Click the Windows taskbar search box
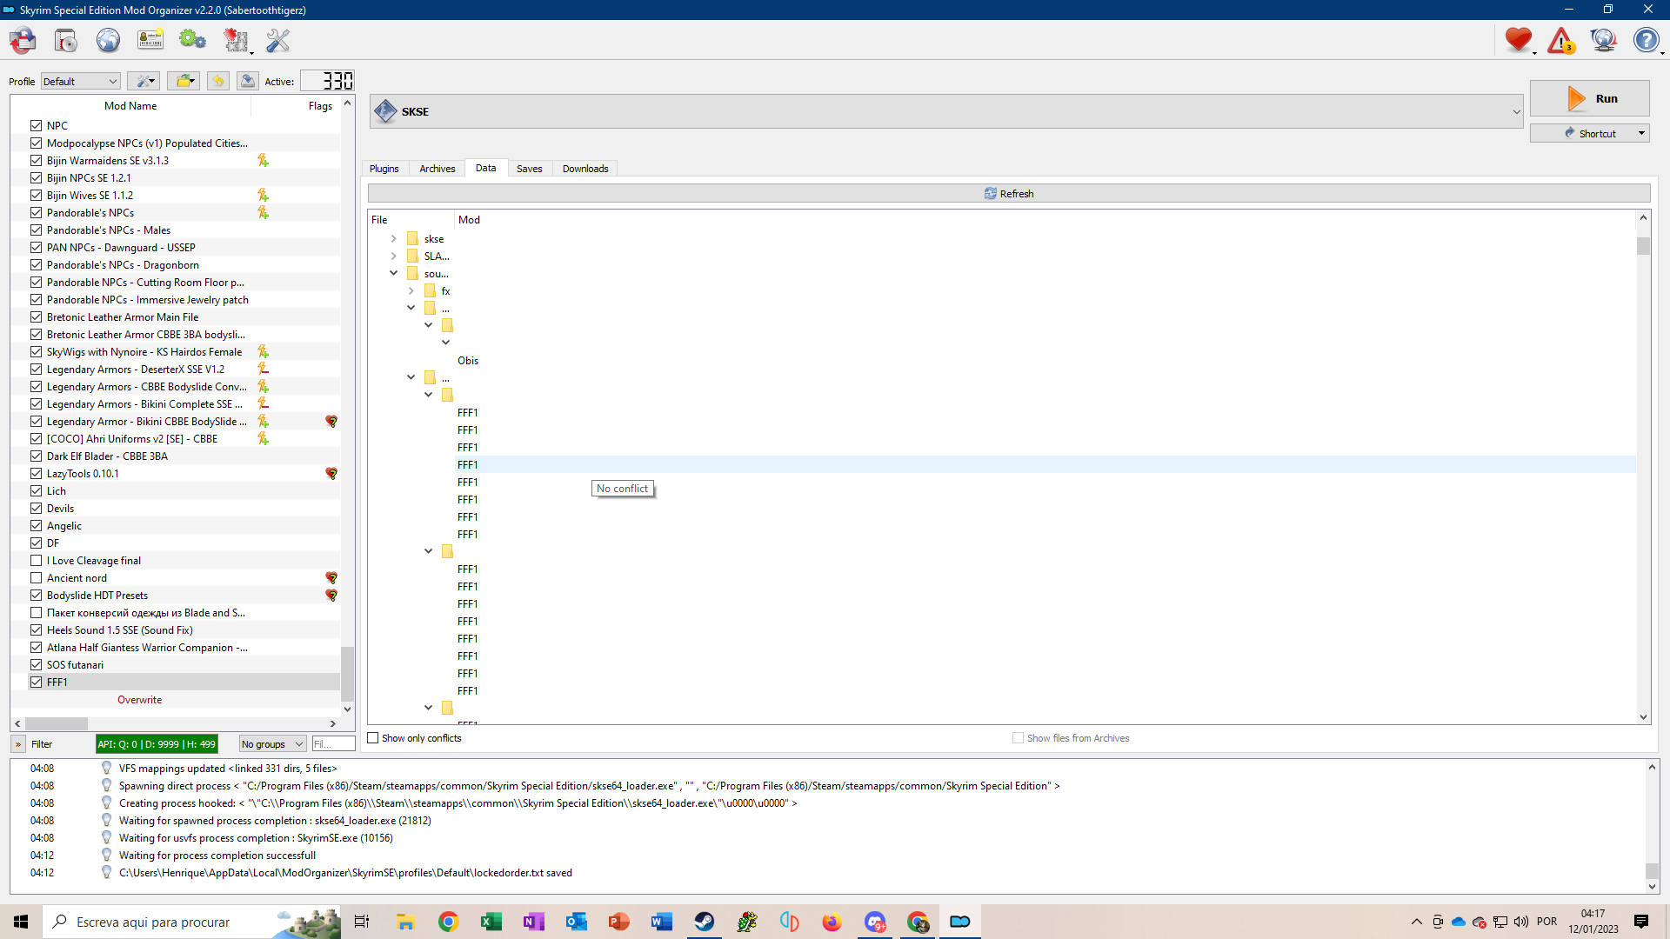1670x939 pixels. click(191, 922)
